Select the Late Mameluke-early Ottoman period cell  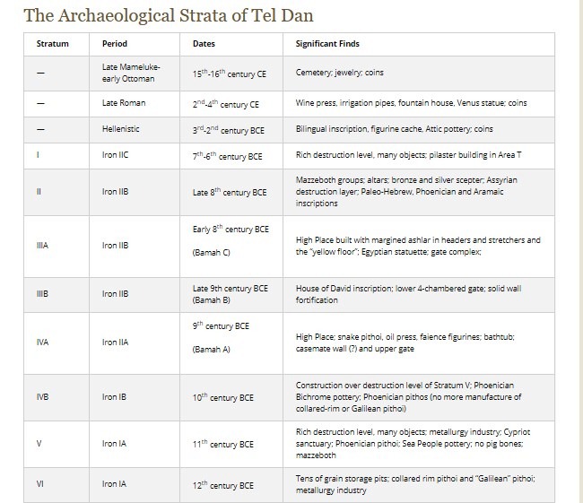coord(135,74)
